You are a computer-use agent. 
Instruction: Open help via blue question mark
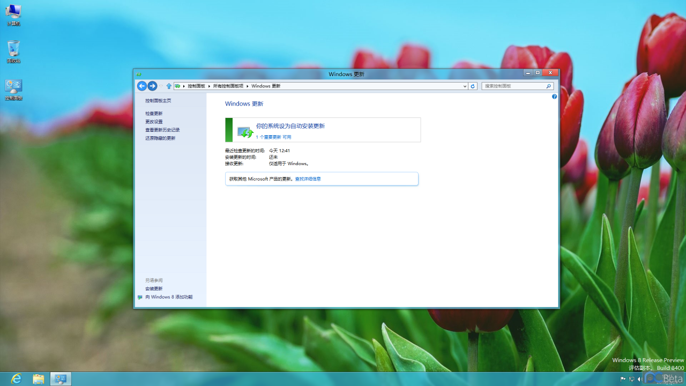(554, 96)
